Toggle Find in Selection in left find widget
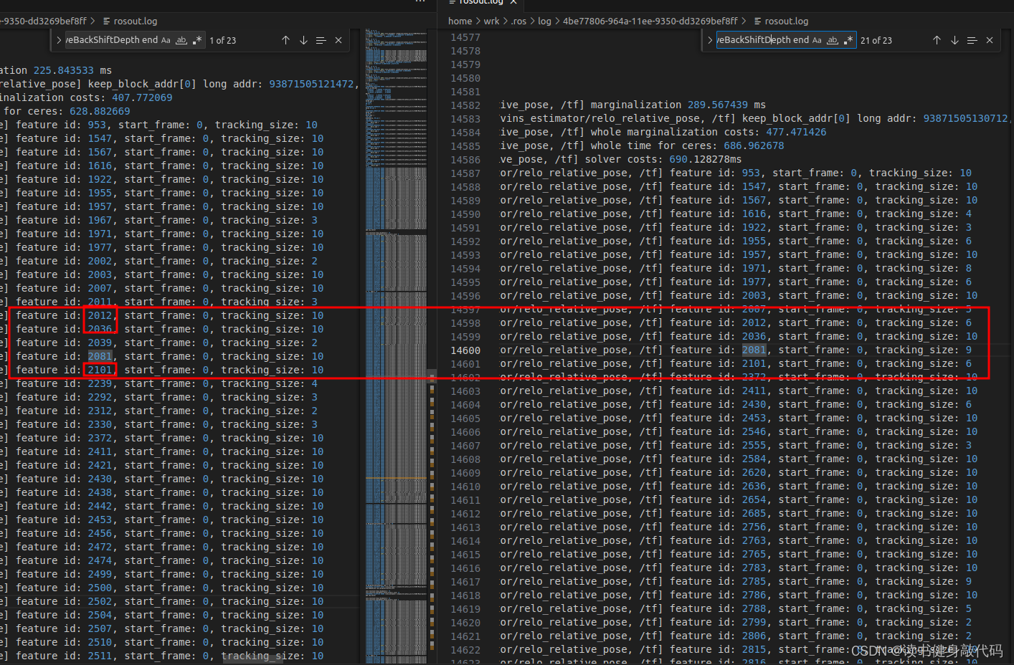 click(321, 40)
